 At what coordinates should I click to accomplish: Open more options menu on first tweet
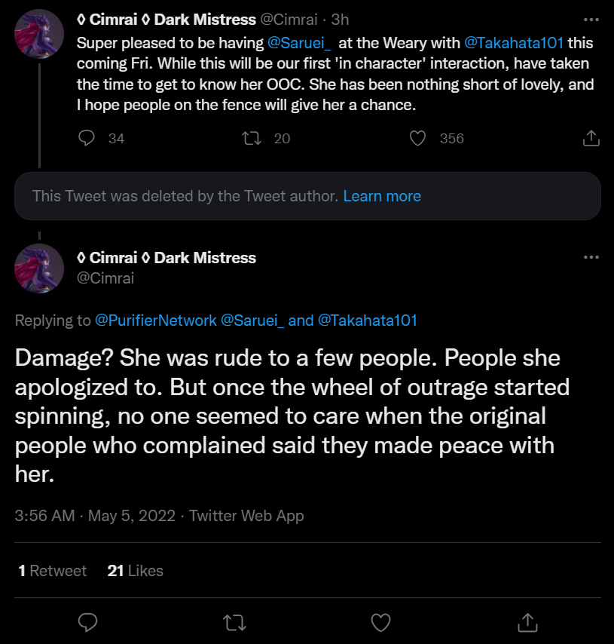click(591, 20)
